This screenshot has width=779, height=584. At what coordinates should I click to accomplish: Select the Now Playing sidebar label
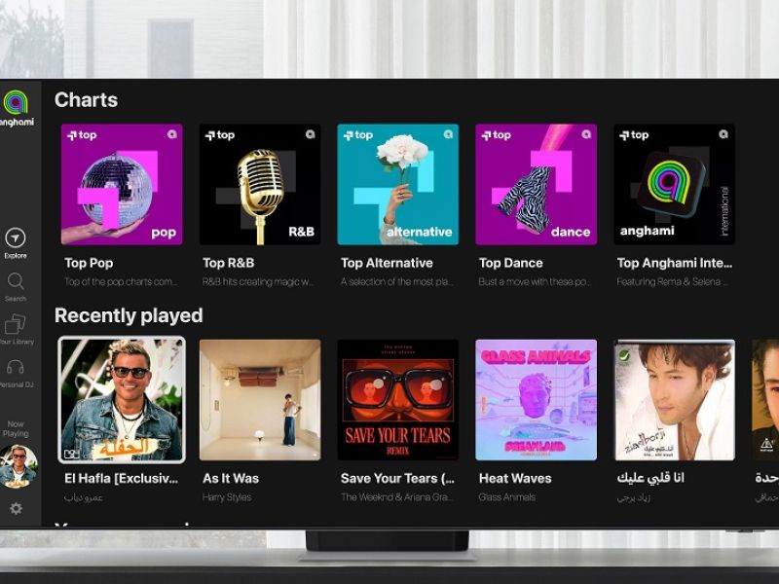coord(16,428)
